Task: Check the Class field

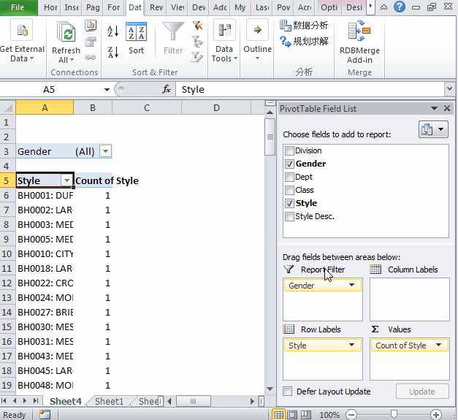Action: click(x=289, y=190)
